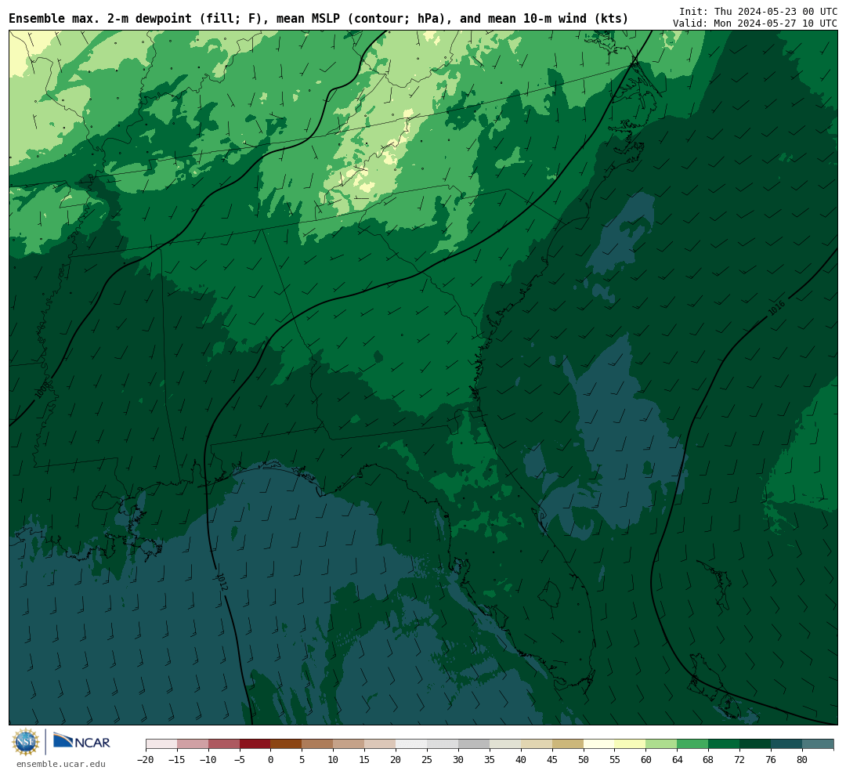Pick the colorbar swatch between 25 and 30
The image size is (846, 774).
pyautogui.click(x=443, y=744)
